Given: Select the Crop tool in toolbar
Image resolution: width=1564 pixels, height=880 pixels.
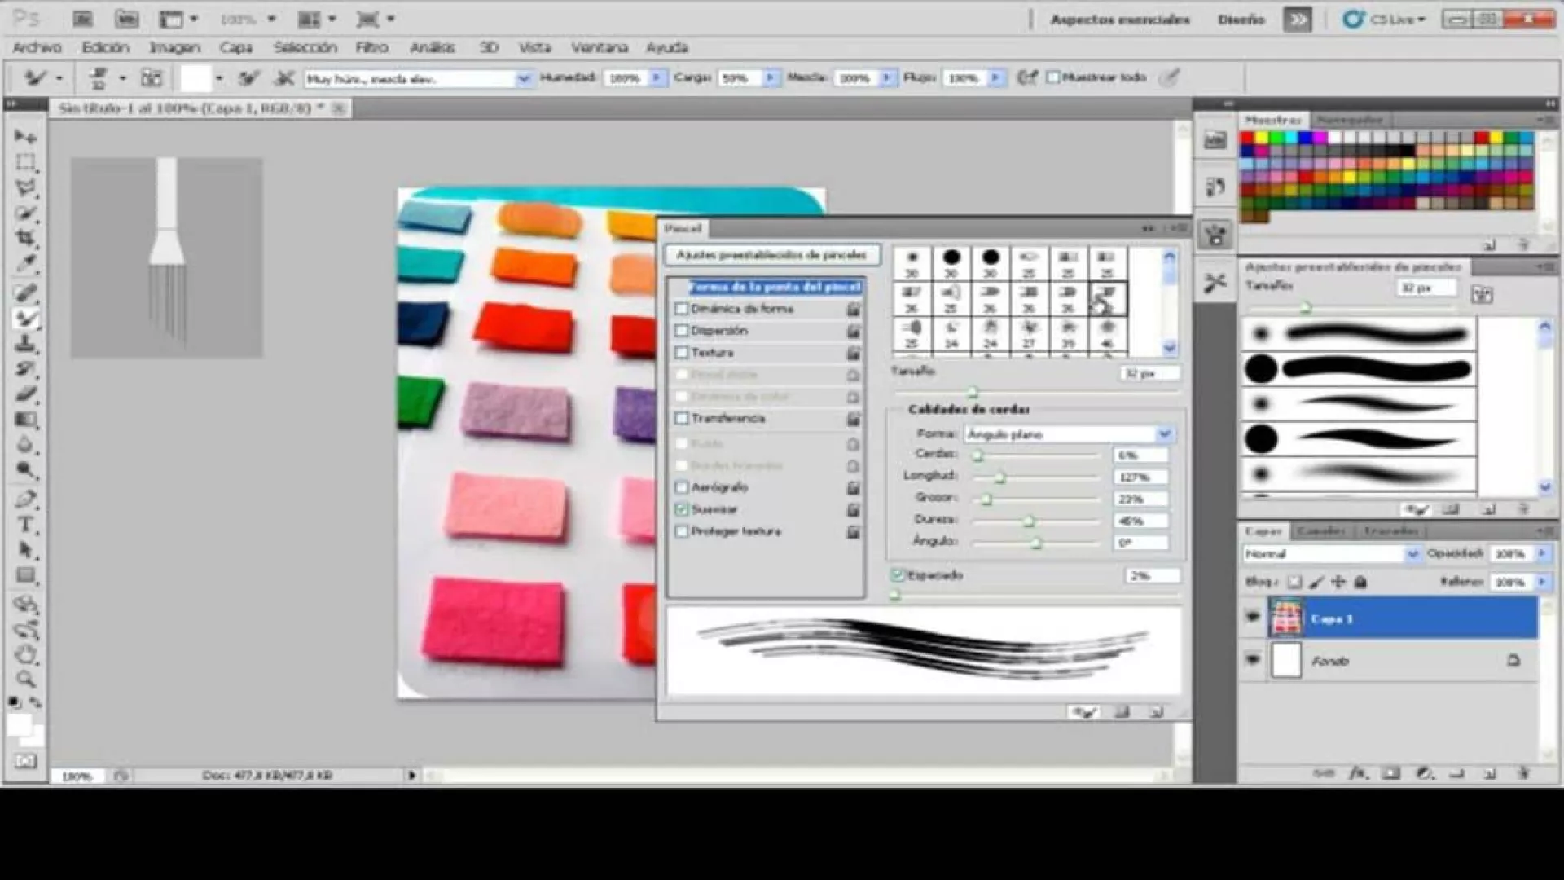Looking at the screenshot, I should tap(25, 238).
